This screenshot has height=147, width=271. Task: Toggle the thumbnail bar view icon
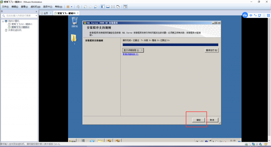pyautogui.click(x=108, y=7)
